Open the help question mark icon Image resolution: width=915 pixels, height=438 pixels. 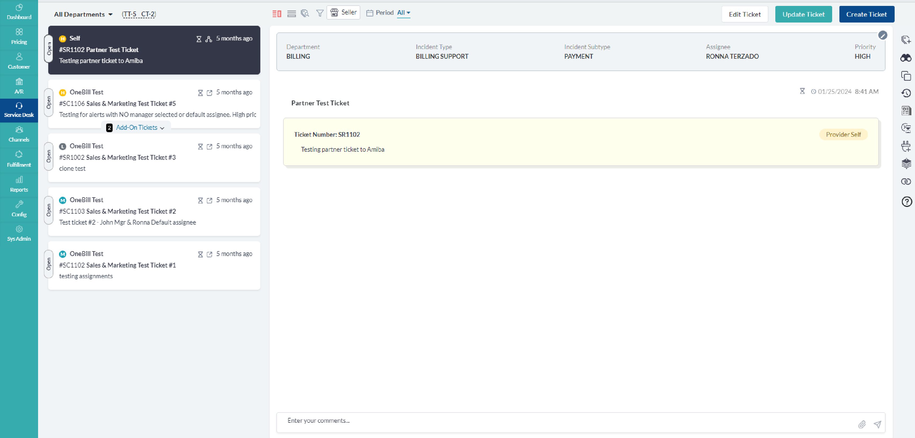(906, 202)
